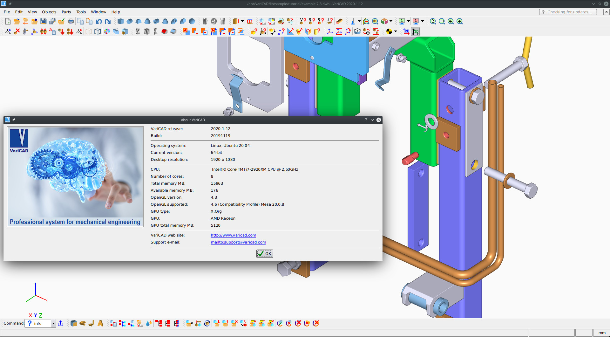Click the zoom all page magnifier icon

pyautogui.click(x=433, y=21)
